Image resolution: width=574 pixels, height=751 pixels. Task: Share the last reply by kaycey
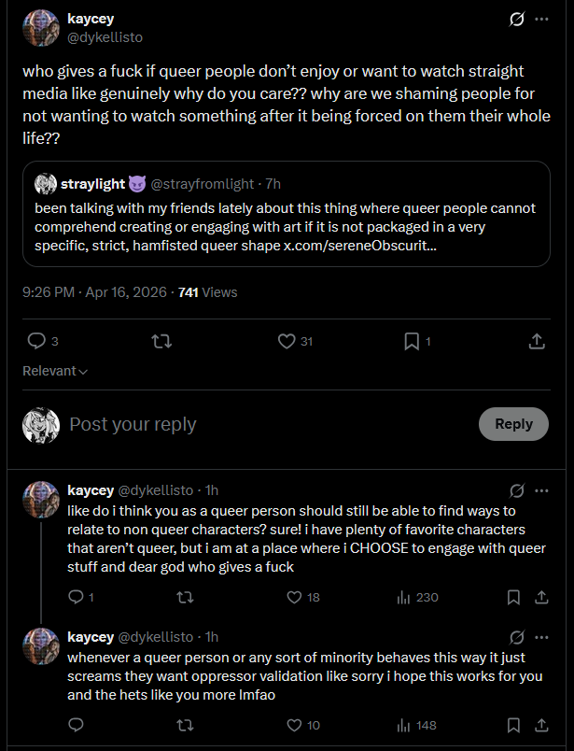tap(539, 725)
